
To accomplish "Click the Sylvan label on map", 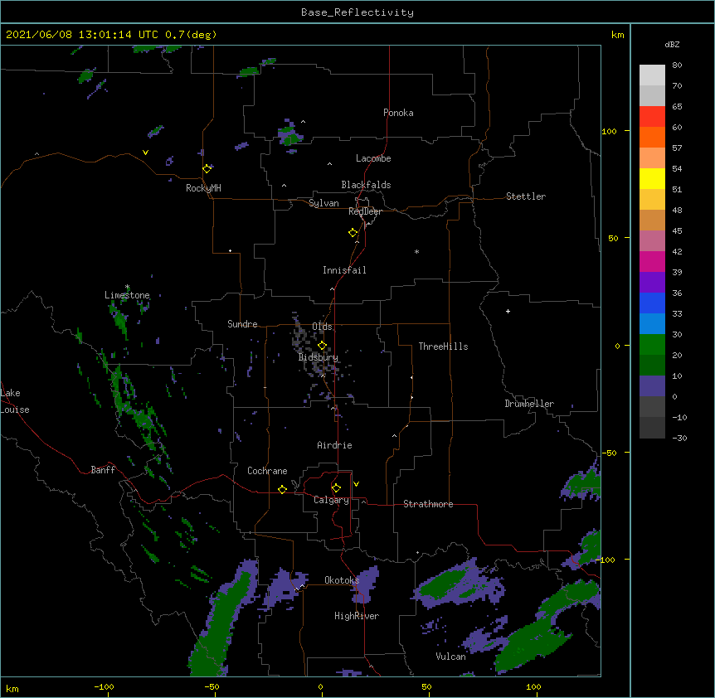I will pyautogui.click(x=323, y=203).
